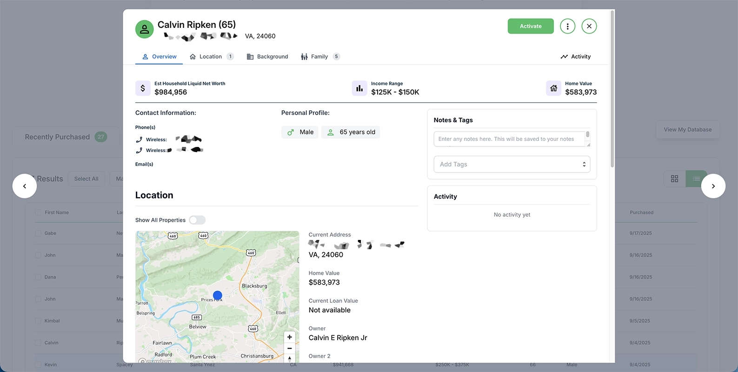738x372 pixels.
Task: Select the Dana row checkbox
Action: (x=38, y=277)
